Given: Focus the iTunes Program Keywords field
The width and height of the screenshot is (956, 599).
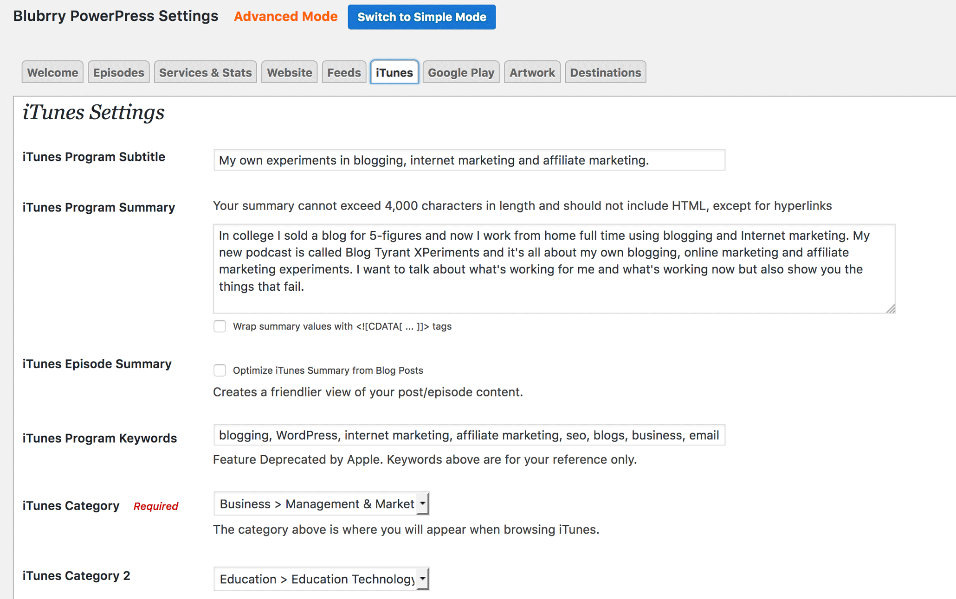Looking at the screenshot, I should point(469,435).
